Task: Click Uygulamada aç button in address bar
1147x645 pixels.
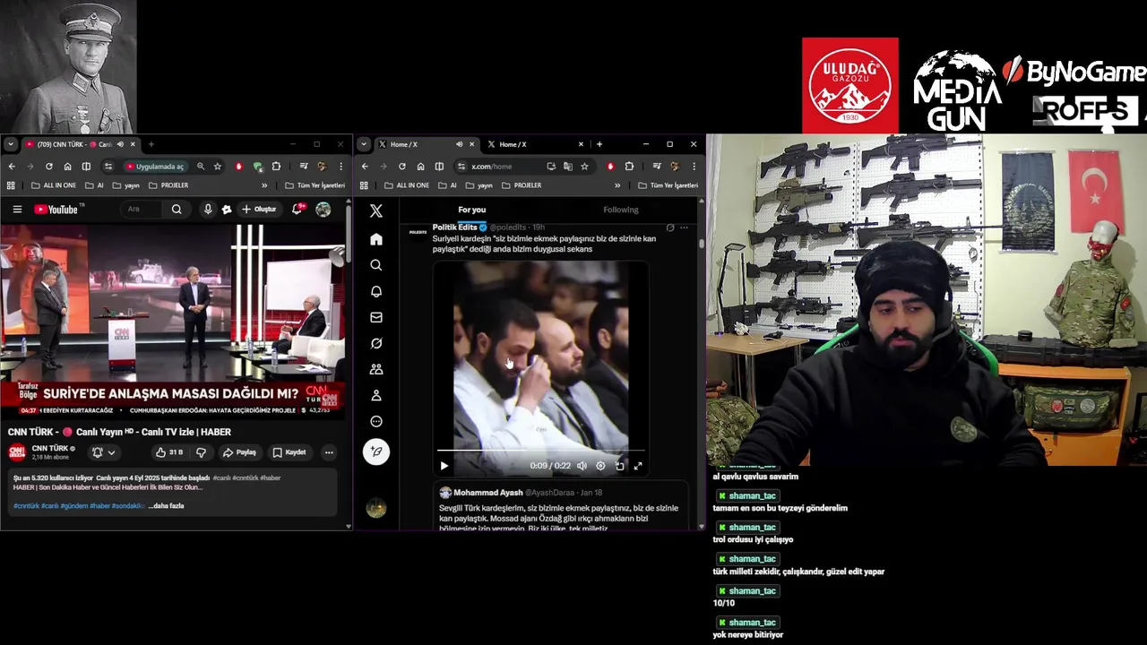Action: tap(155, 167)
